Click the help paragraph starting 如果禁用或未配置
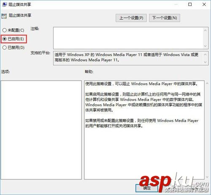The width and height of the screenshot is (211, 195). (x=142, y=123)
